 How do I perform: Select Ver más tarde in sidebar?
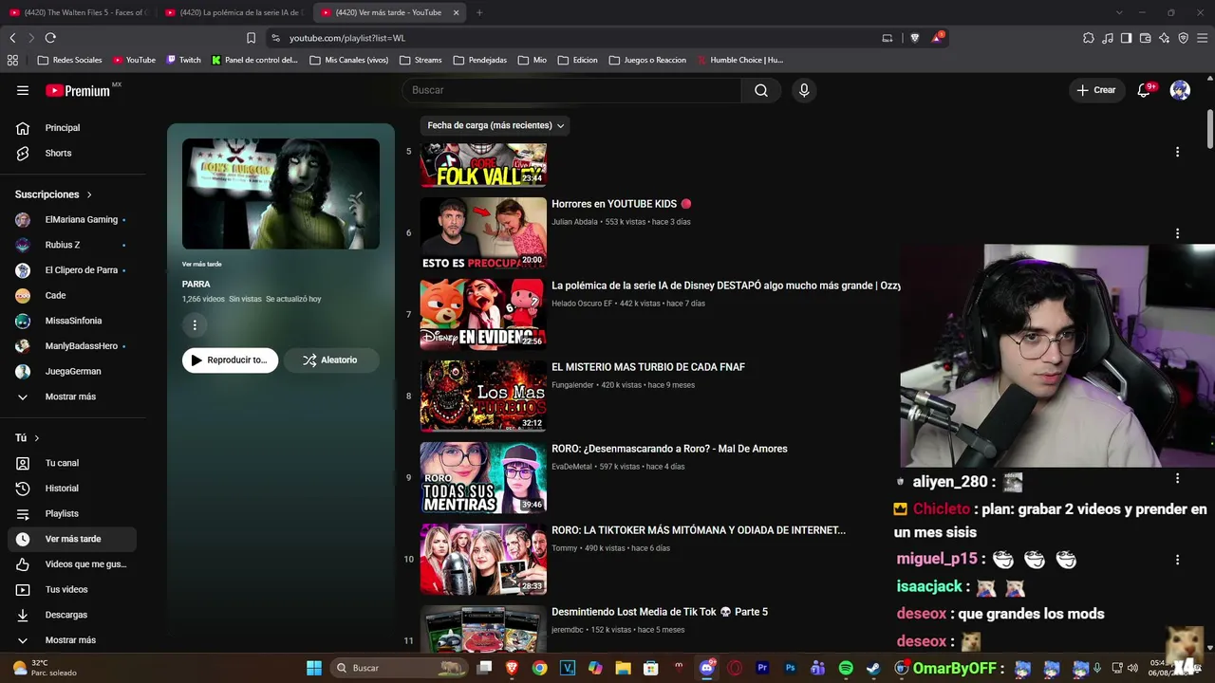coord(73,539)
